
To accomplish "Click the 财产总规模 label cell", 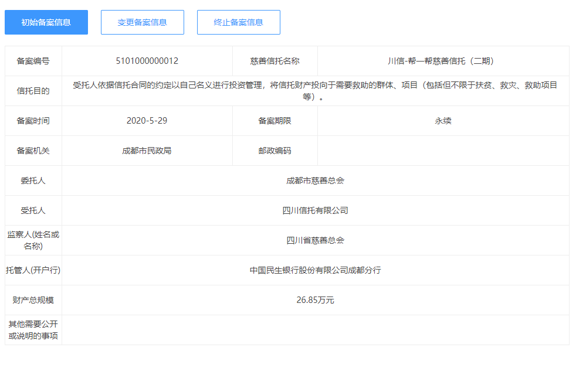I will click(x=33, y=300).
